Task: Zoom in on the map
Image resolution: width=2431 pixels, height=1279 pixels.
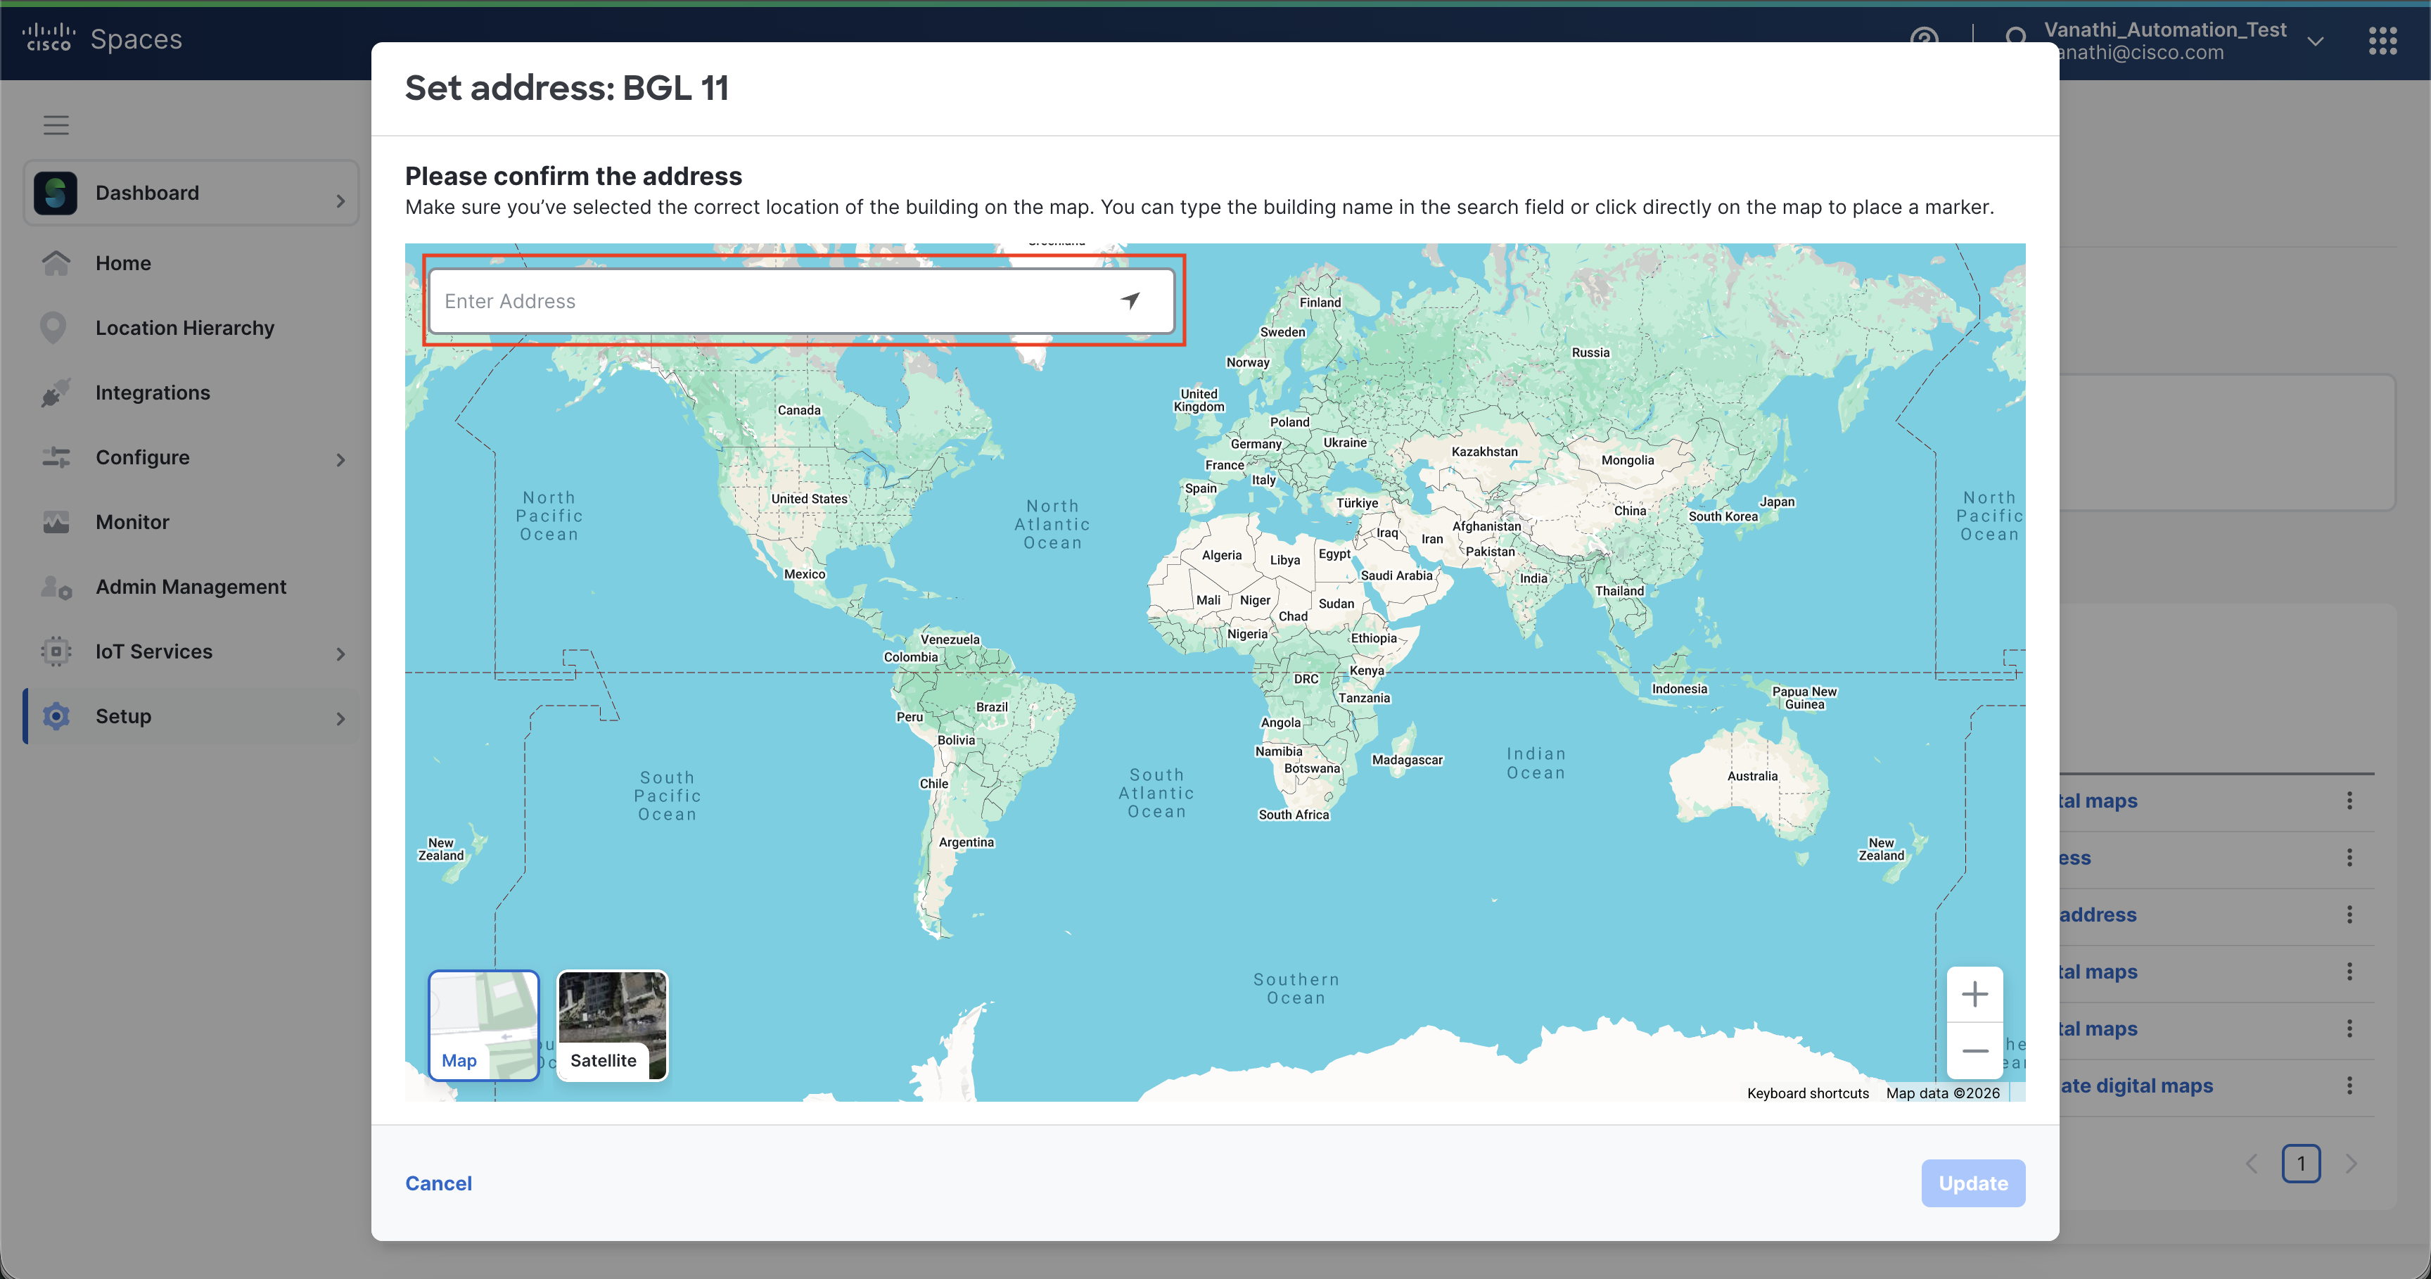Action: pos(1974,994)
